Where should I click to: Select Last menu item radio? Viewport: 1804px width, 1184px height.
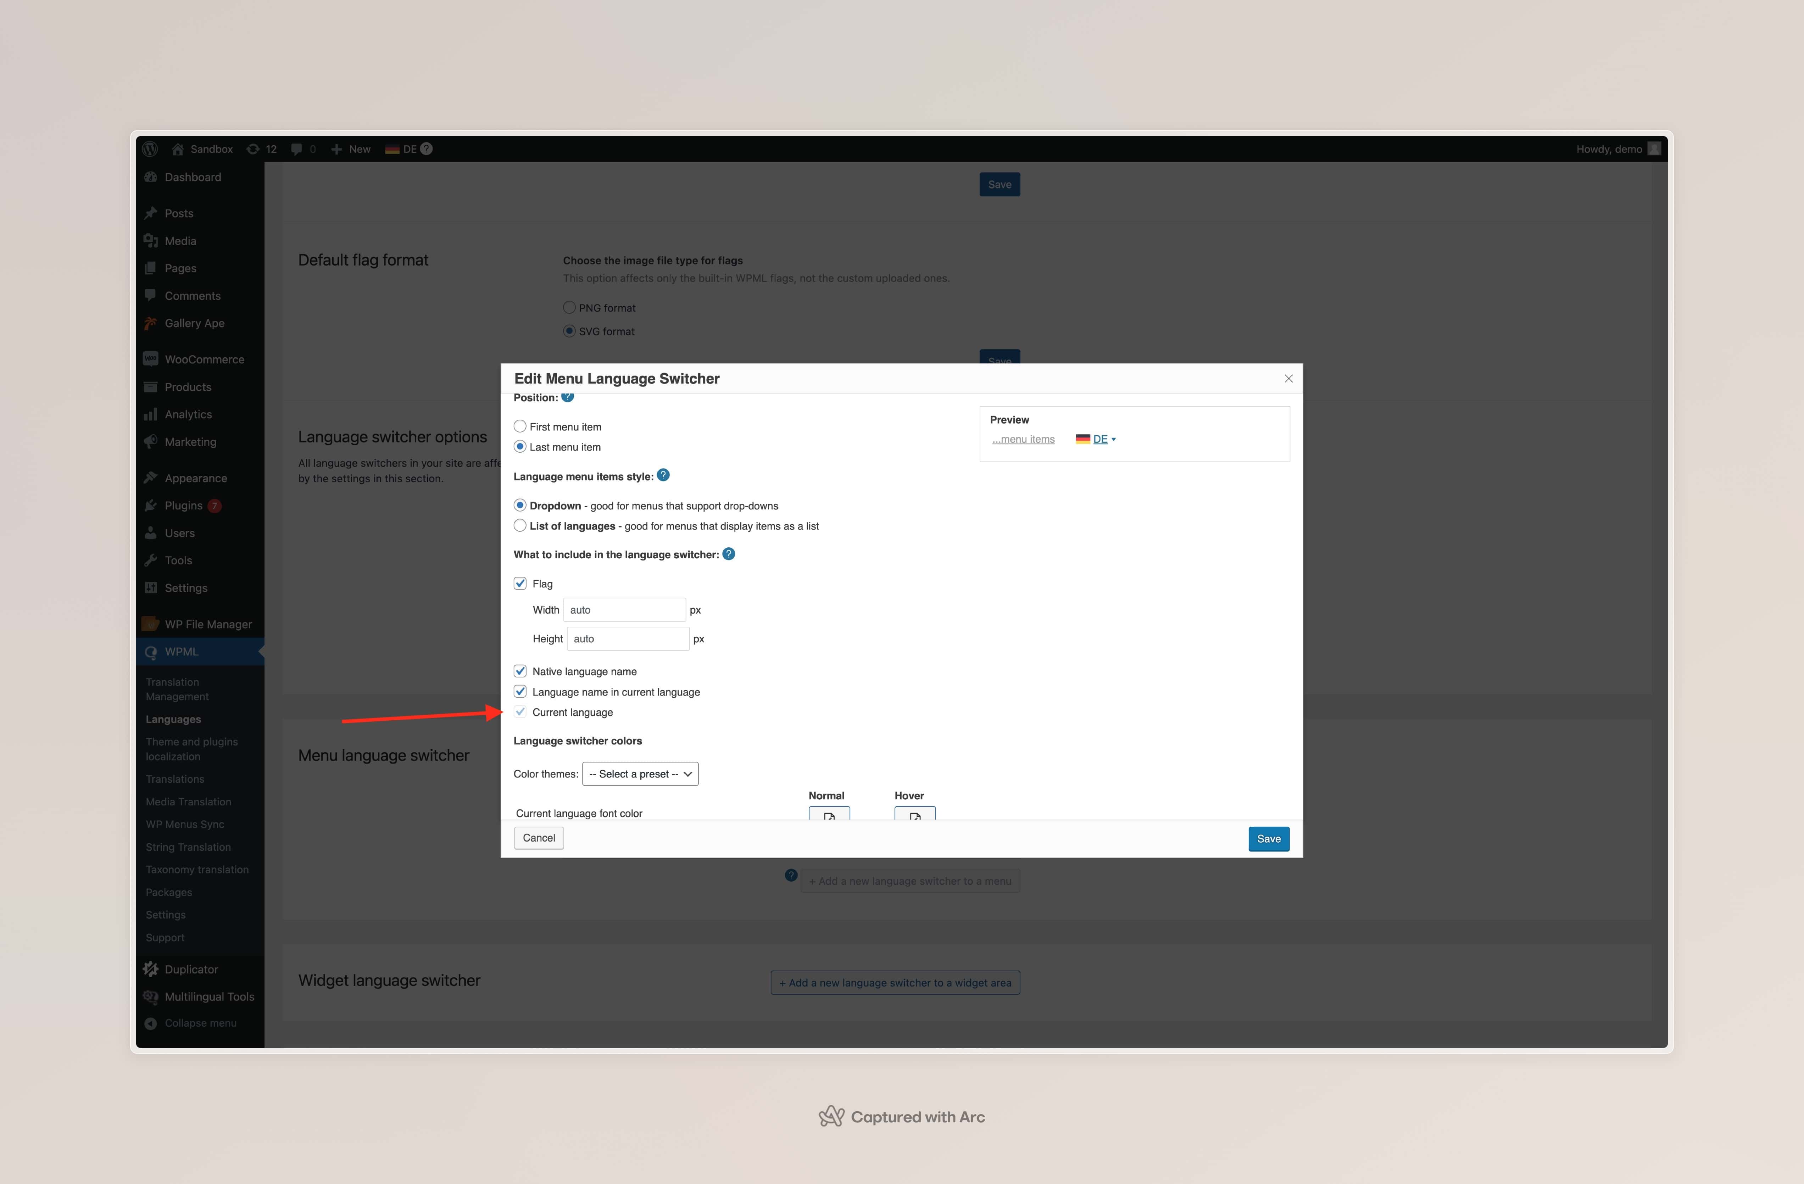(520, 446)
